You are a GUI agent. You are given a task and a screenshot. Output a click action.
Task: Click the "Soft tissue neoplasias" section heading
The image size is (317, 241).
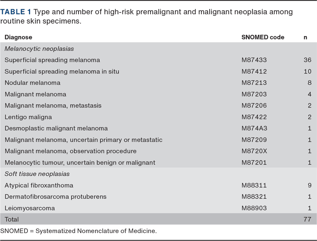(37, 174)
